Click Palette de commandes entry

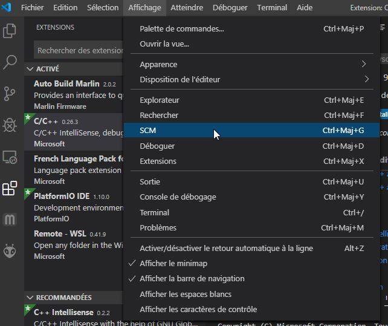[x=181, y=28]
